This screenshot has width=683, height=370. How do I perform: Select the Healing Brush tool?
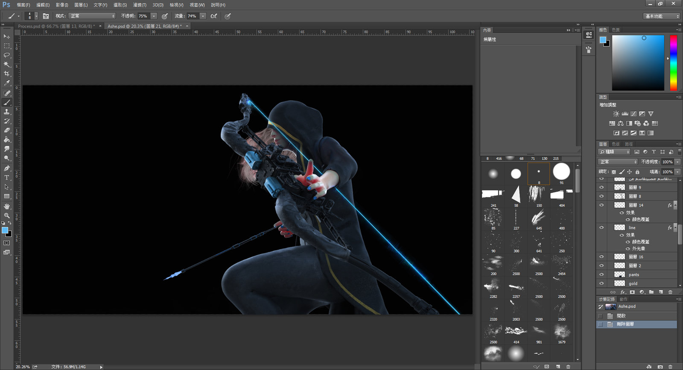point(7,93)
